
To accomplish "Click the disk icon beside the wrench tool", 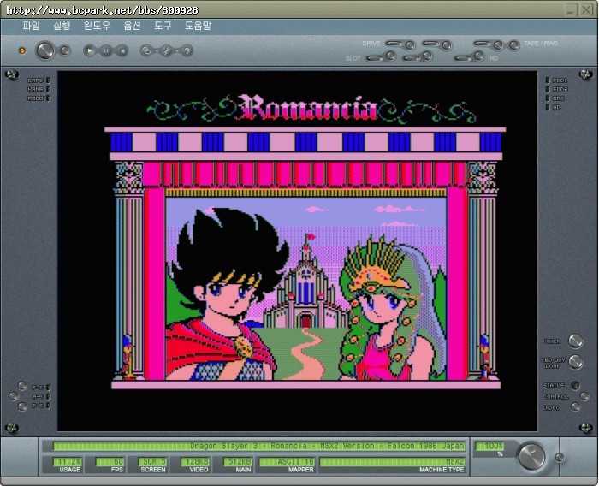I will pos(146,50).
